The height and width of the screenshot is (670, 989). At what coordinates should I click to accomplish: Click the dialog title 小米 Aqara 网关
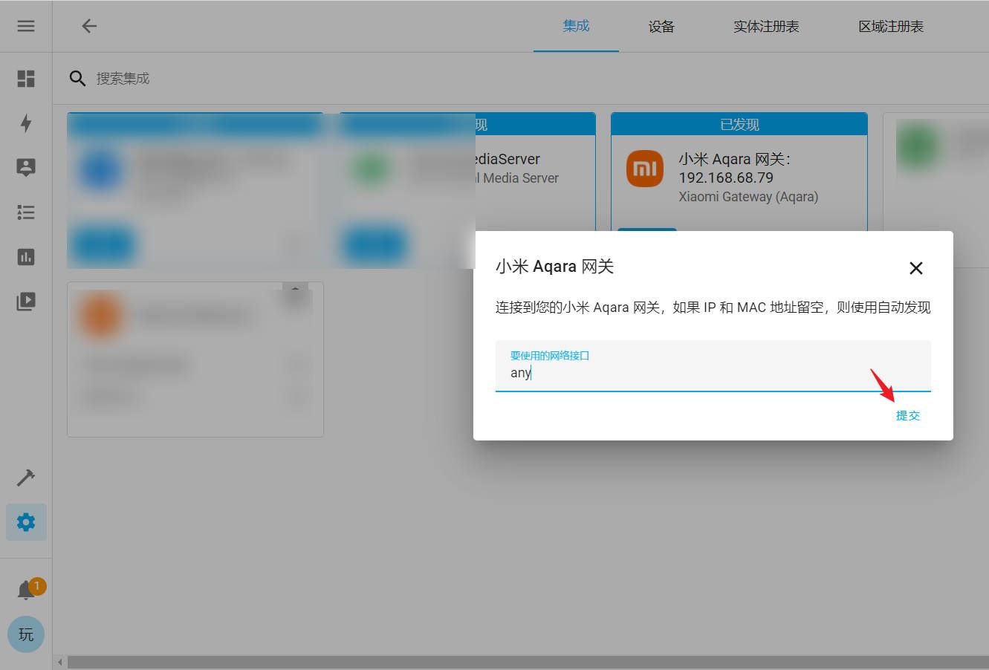point(554,267)
